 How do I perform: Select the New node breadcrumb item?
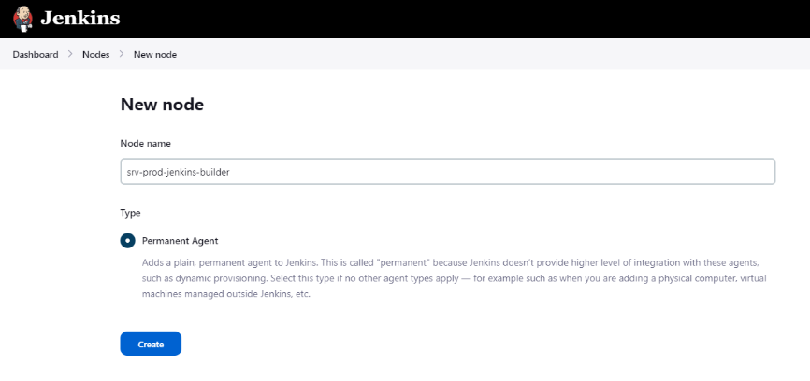[155, 54]
